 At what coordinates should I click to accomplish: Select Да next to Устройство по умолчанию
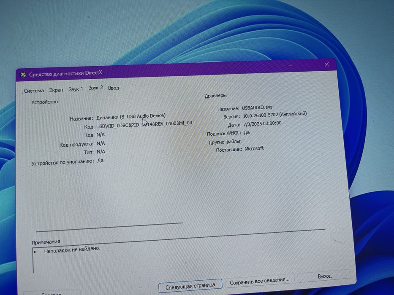(x=100, y=161)
